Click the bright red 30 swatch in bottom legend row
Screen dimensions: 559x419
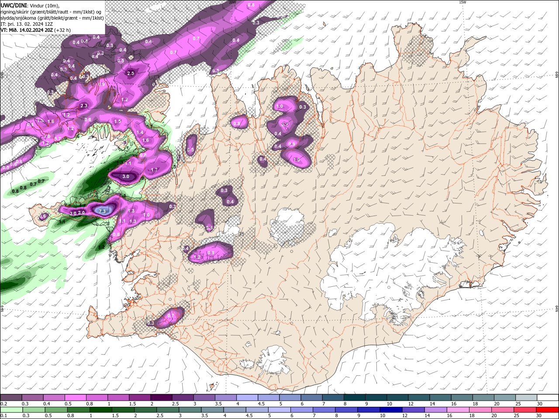547,410
